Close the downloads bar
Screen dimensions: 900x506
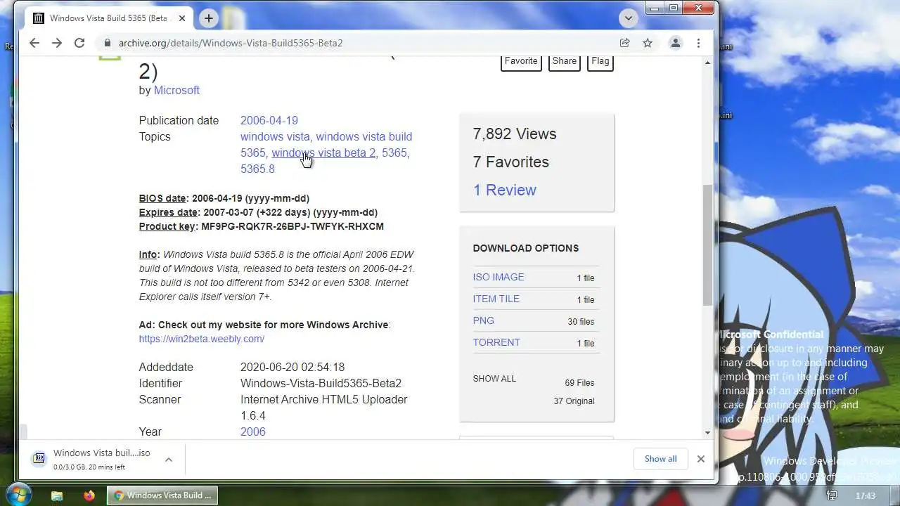tap(700, 459)
